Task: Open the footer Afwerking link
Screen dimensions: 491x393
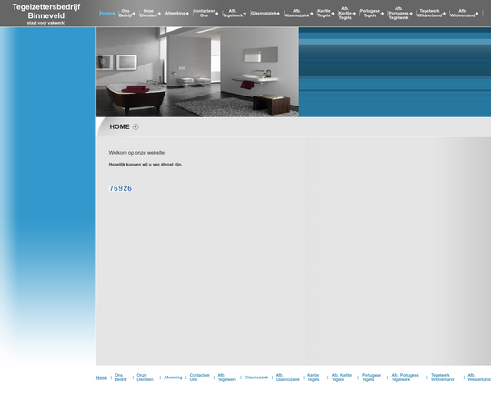Action: click(x=173, y=378)
